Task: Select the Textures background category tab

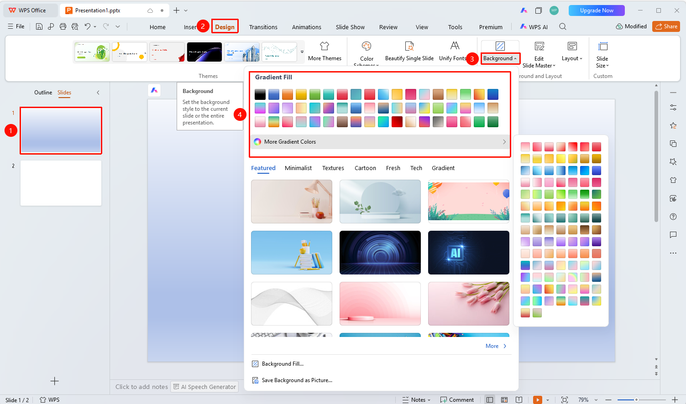Action: 333,168
